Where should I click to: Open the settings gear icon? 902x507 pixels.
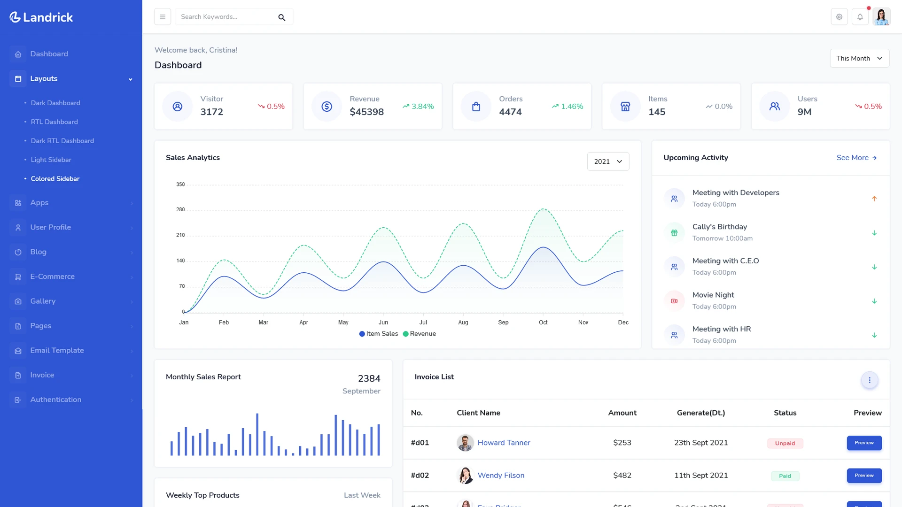[x=839, y=17]
